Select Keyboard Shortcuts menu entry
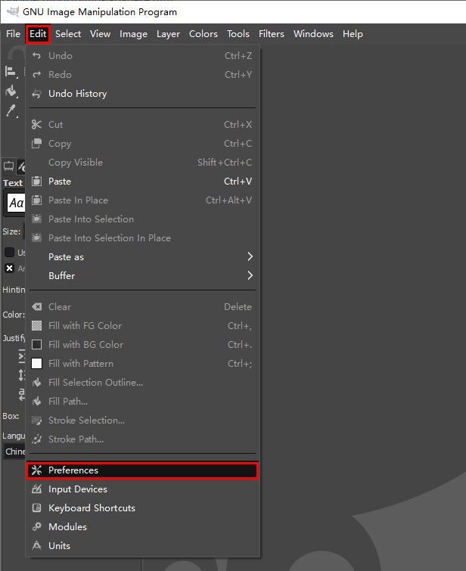This screenshot has width=466, height=571. tap(92, 508)
